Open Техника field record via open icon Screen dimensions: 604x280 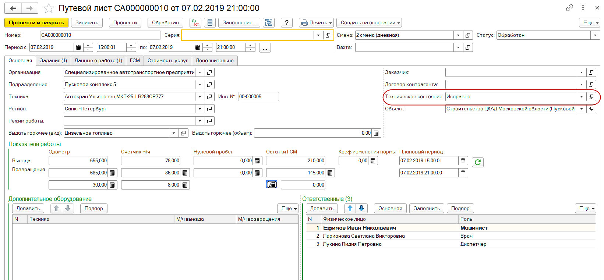click(x=209, y=96)
